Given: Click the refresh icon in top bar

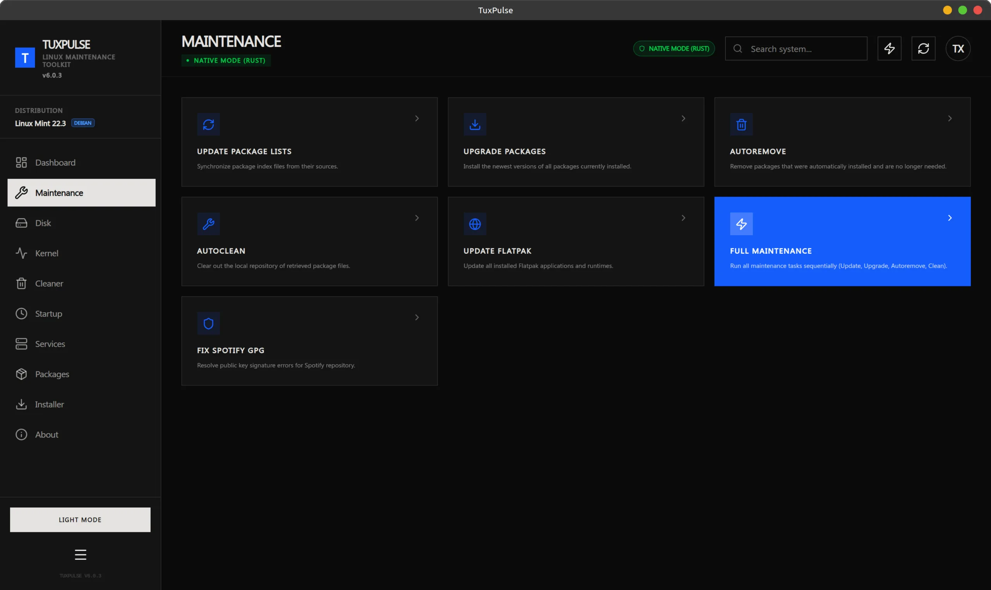Looking at the screenshot, I should [923, 48].
